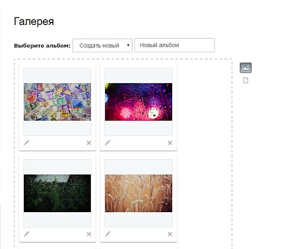Edit the pink bokeh raindrops photo via pencil
Image resolution: width=291 pixels, height=249 pixels.
[107, 143]
